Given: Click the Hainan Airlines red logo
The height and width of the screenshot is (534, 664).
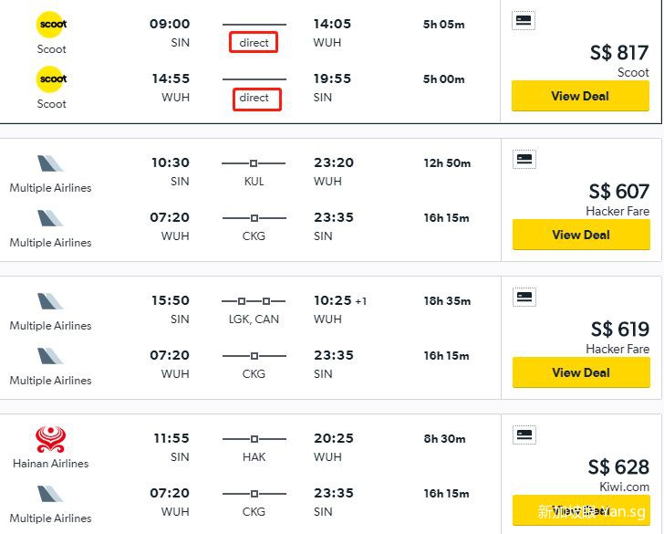Looking at the screenshot, I should pyautogui.click(x=51, y=439).
